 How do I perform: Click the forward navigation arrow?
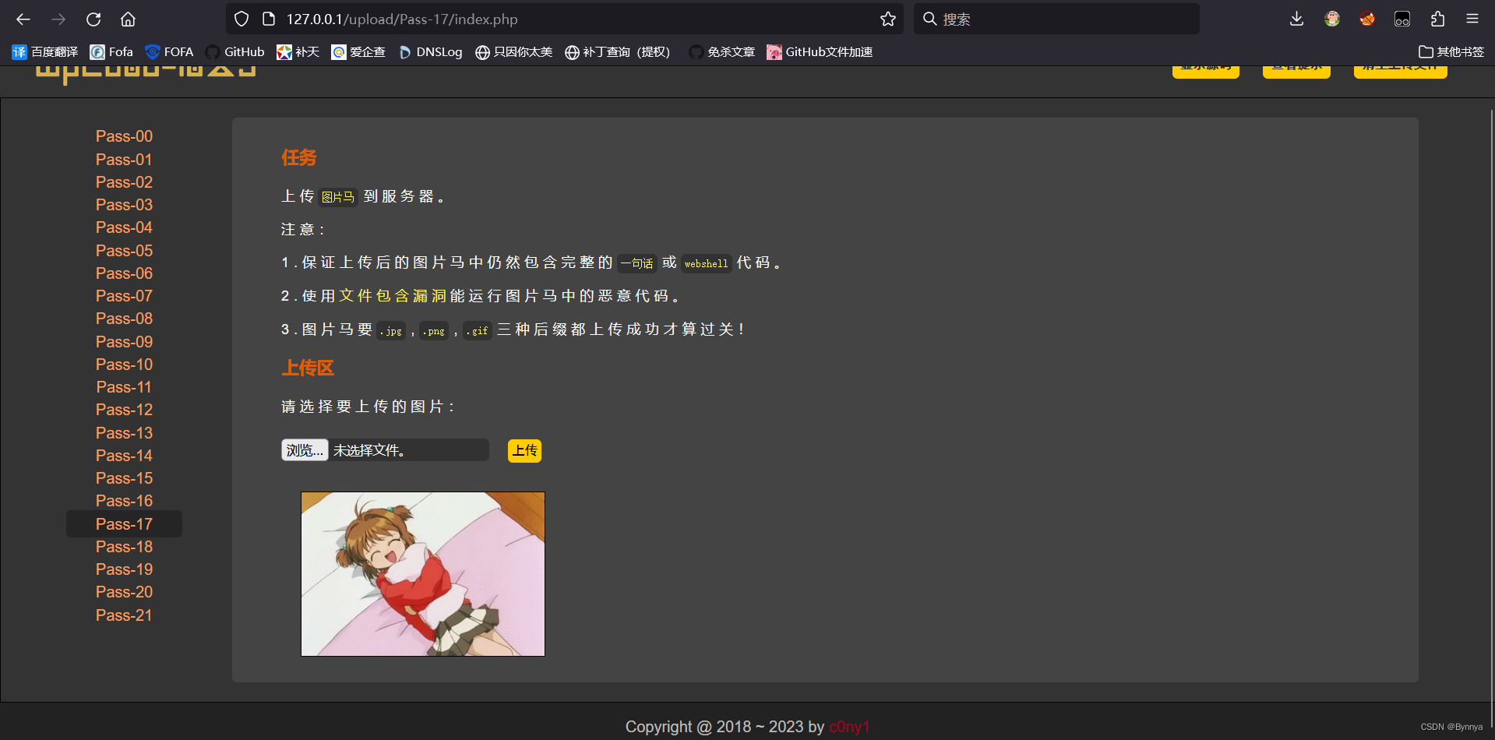click(x=58, y=19)
